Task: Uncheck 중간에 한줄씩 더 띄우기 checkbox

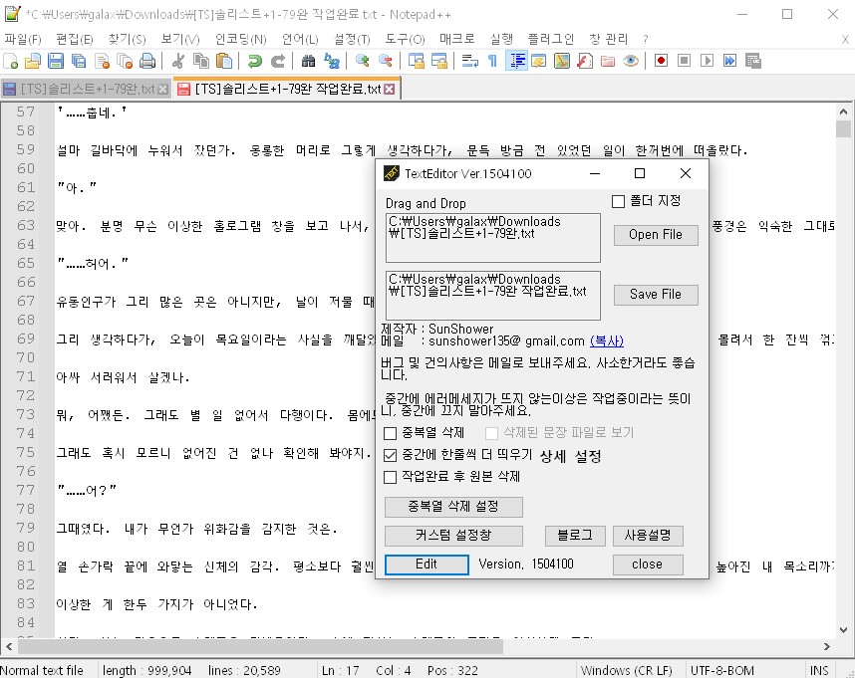Action: click(390, 455)
